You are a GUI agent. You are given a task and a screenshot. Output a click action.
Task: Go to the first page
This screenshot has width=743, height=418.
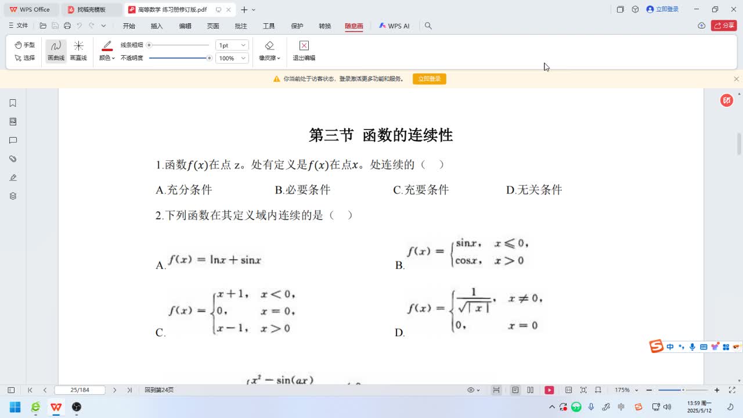[x=30, y=390]
